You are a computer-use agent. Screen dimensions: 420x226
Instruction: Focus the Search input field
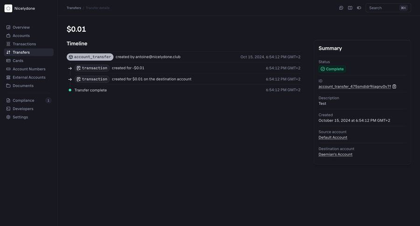pyautogui.click(x=388, y=8)
